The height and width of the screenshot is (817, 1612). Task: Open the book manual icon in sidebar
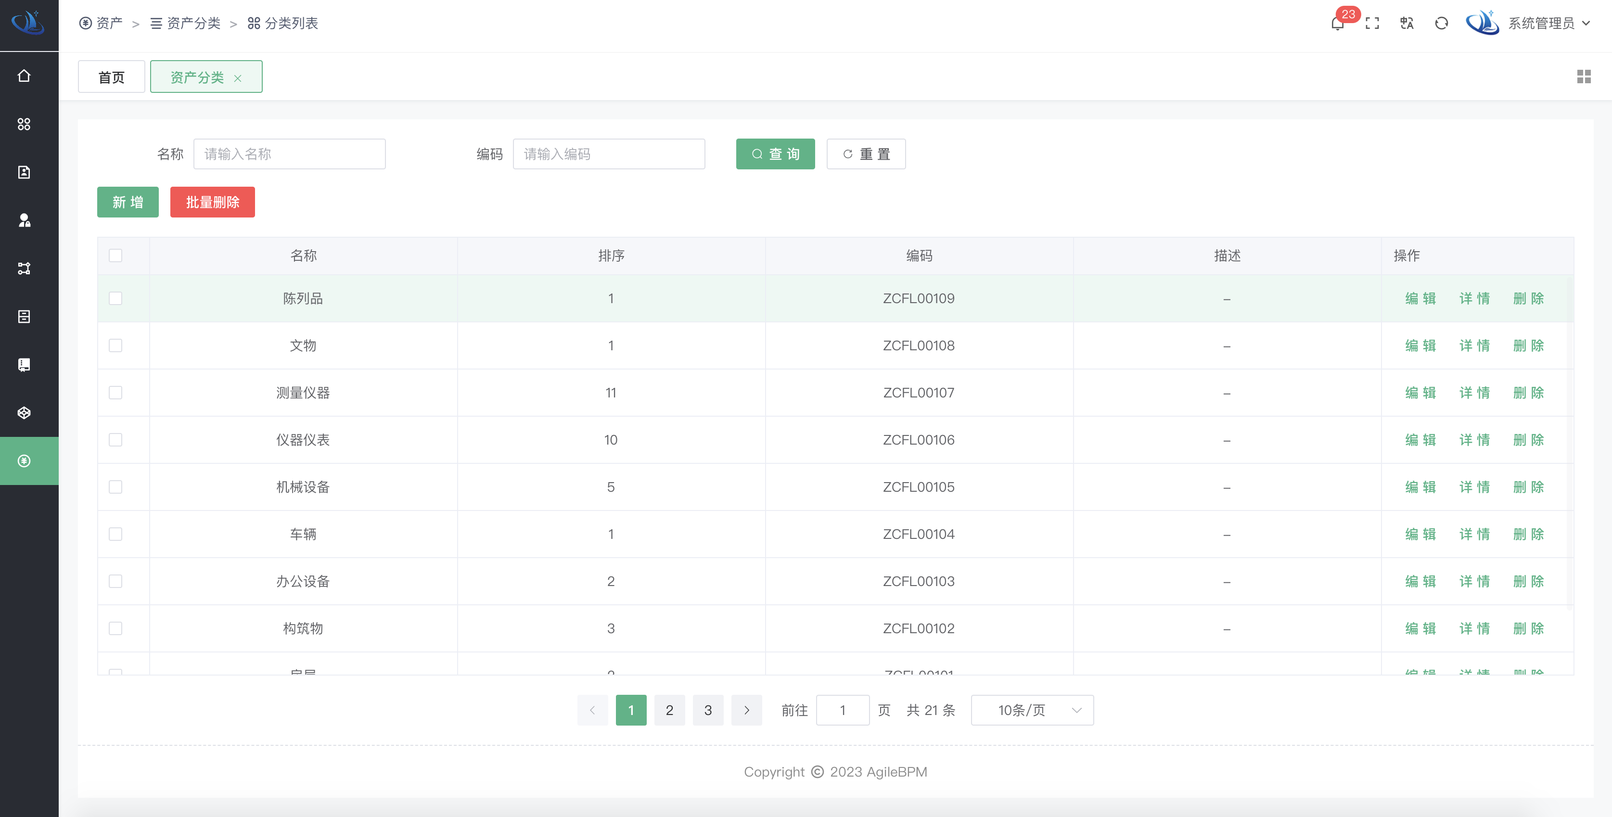click(24, 365)
